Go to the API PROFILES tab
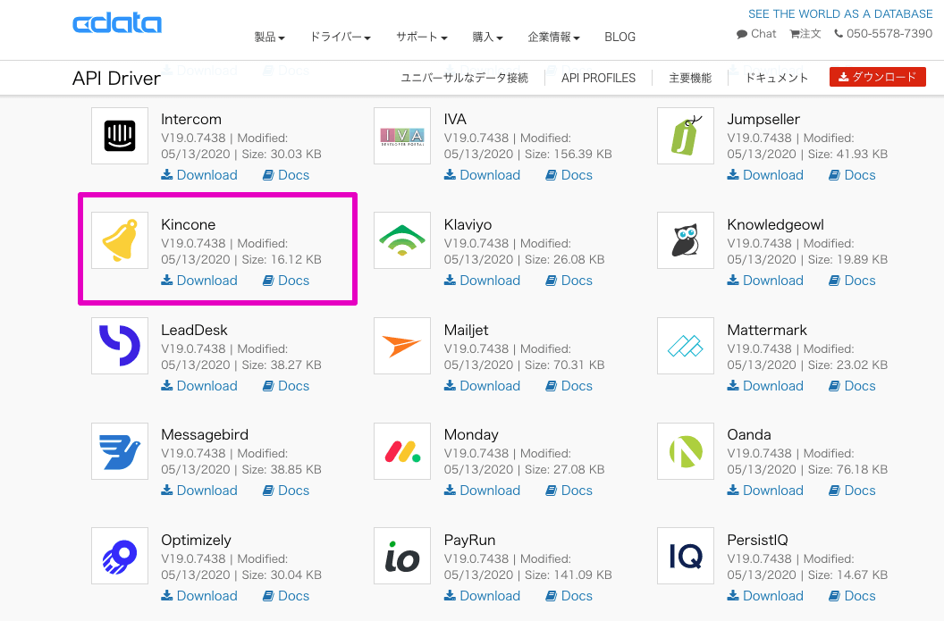 point(598,78)
